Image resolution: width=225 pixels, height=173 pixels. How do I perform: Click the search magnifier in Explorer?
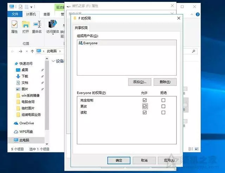[194, 51]
